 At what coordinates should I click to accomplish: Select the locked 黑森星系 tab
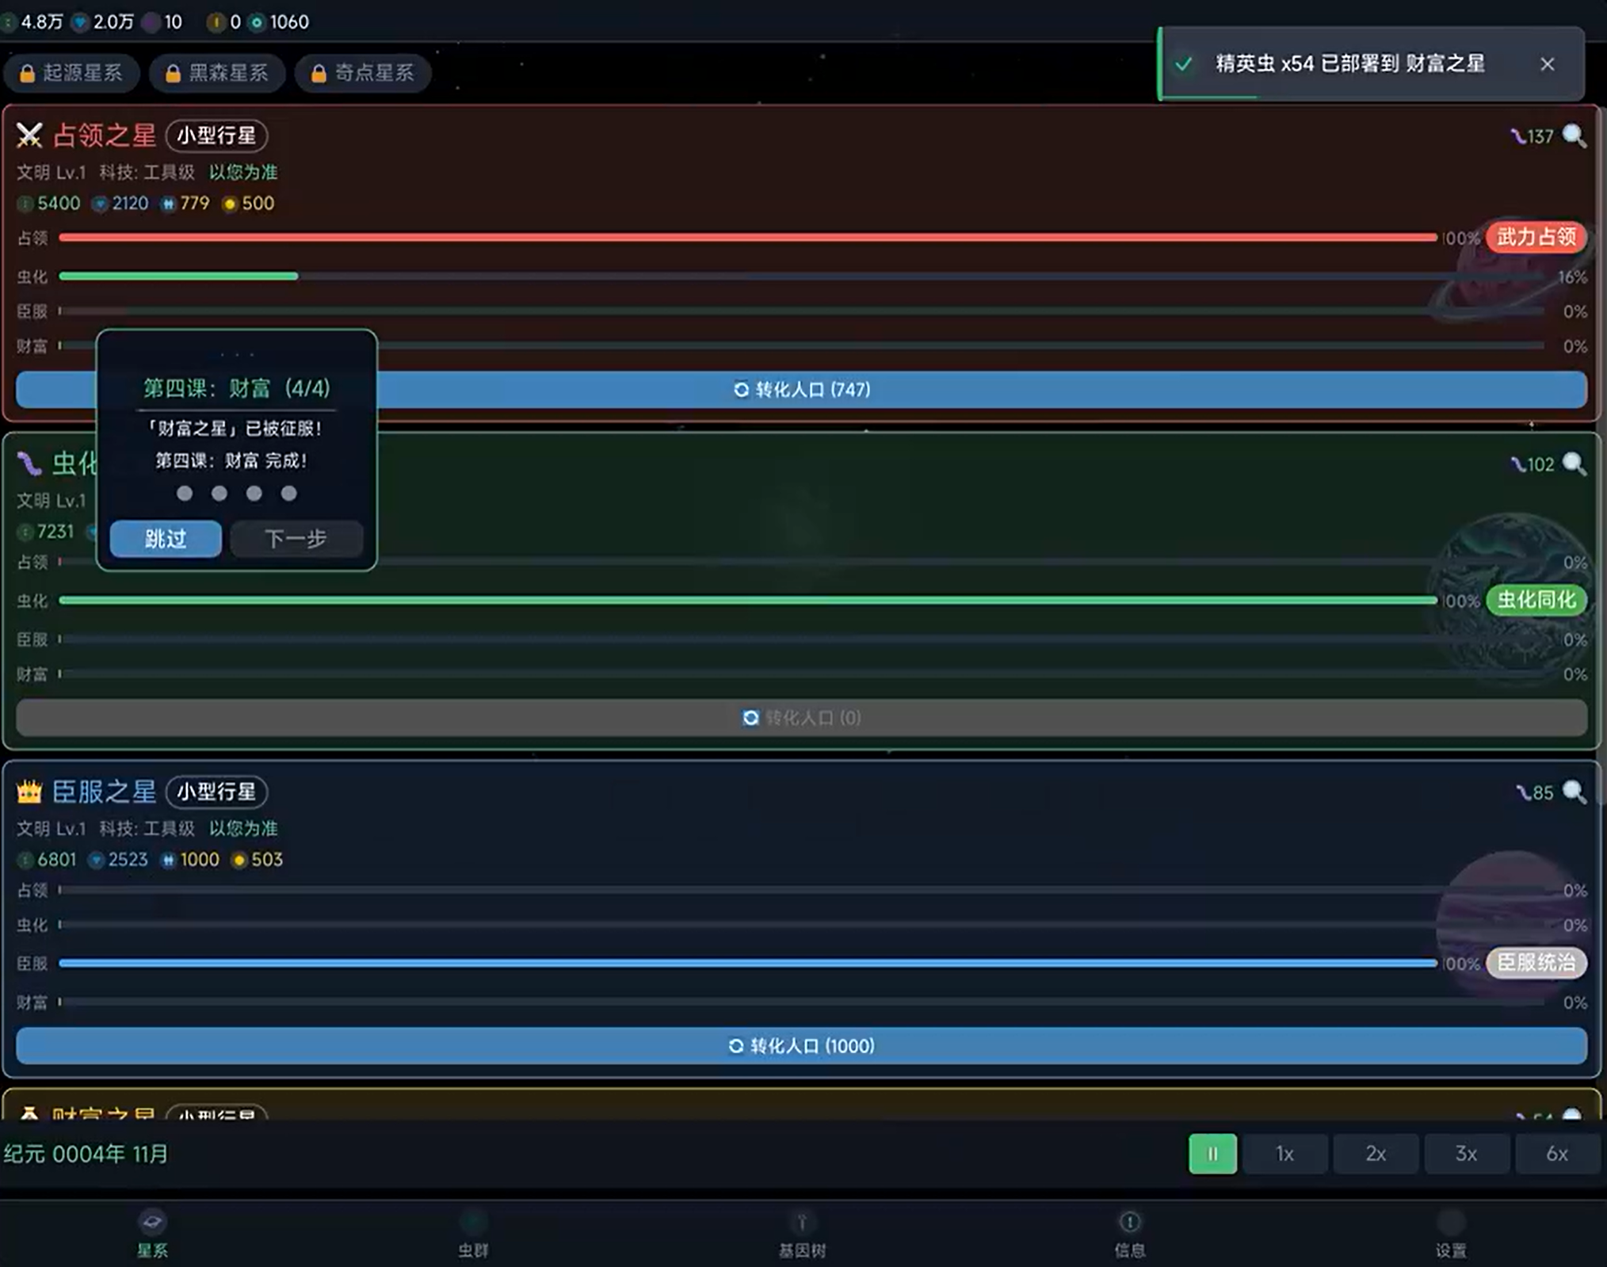click(x=217, y=73)
